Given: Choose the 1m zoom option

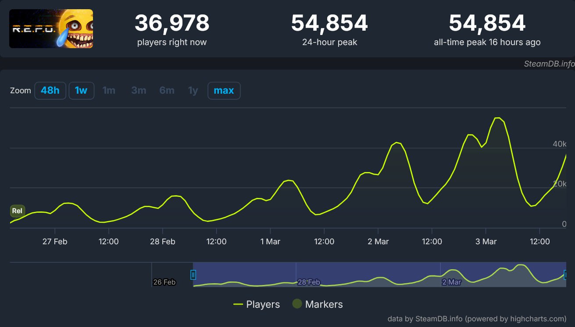Looking at the screenshot, I should tap(109, 91).
